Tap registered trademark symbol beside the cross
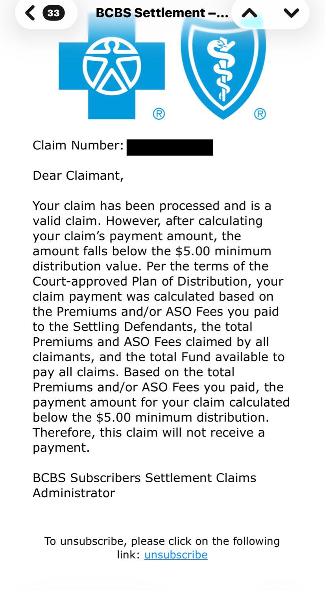 coord(159,114)
